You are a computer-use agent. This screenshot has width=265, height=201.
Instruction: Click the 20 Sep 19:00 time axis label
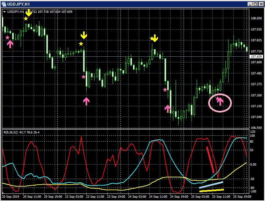53,197
